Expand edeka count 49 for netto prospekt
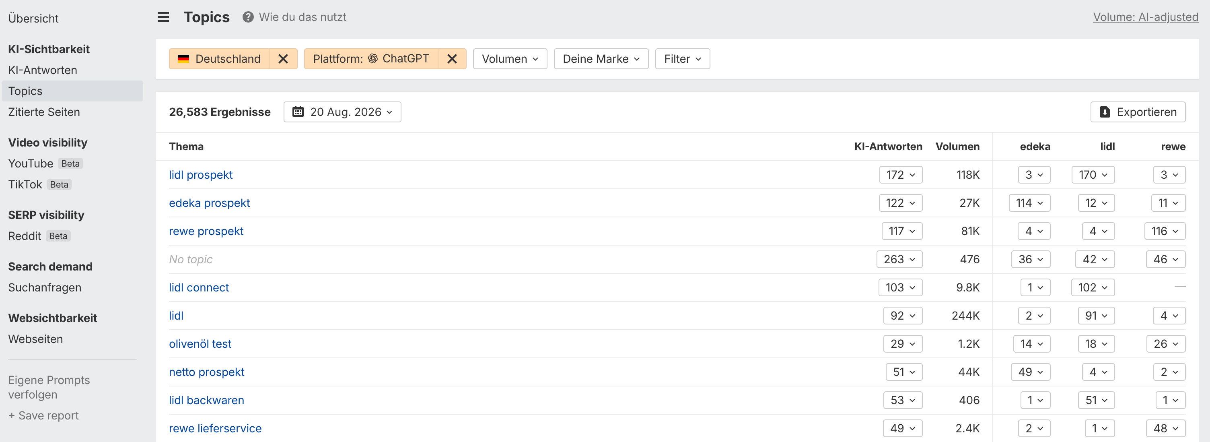Image resolution: width=1210 pixels, height=442 pixels. (1031, 372)
